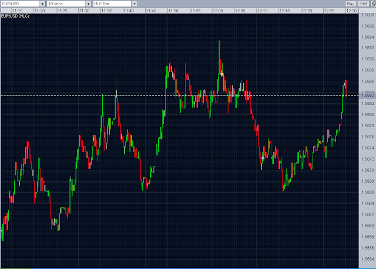The width and height of the screenshot is (376, 269).
Task: Click the 1.5678 price axis label
Action: pyautogui.click(x=368, y=125)
